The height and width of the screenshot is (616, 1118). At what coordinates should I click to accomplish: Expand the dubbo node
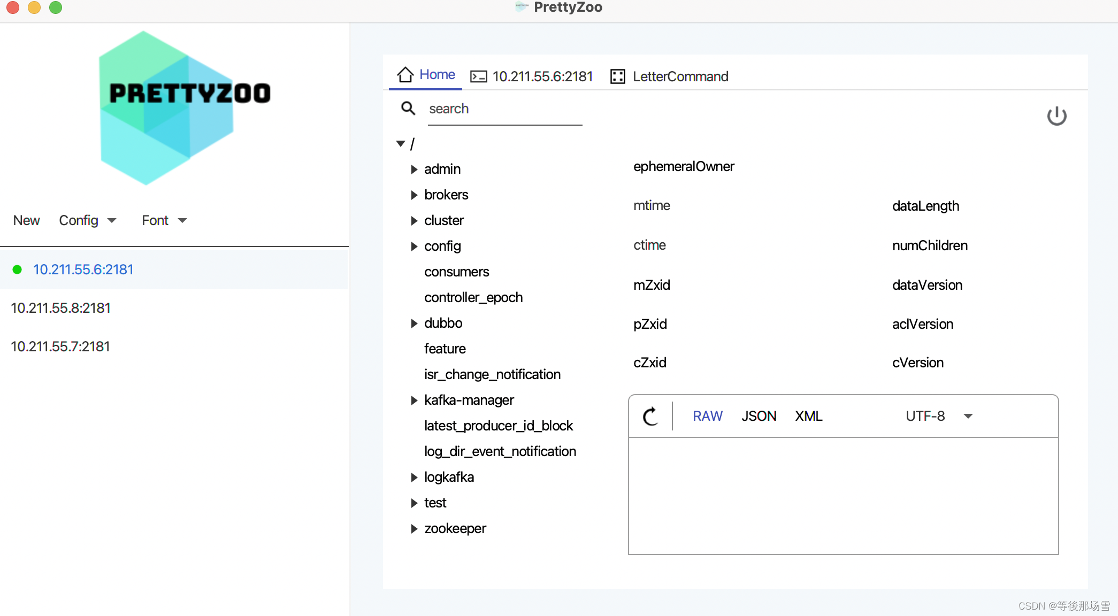pyautogui.click(x=414, y=324)
